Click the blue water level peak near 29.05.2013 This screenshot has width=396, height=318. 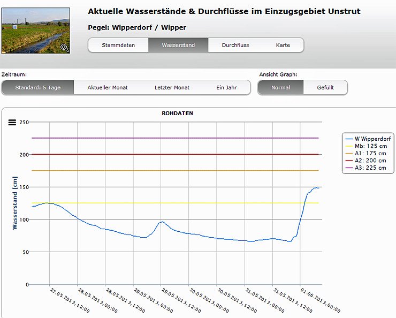point(162,222)
